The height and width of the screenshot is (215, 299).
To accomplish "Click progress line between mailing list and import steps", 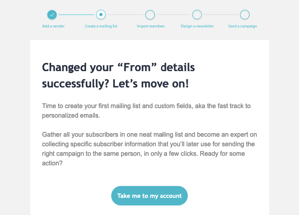I will point(125,15).
